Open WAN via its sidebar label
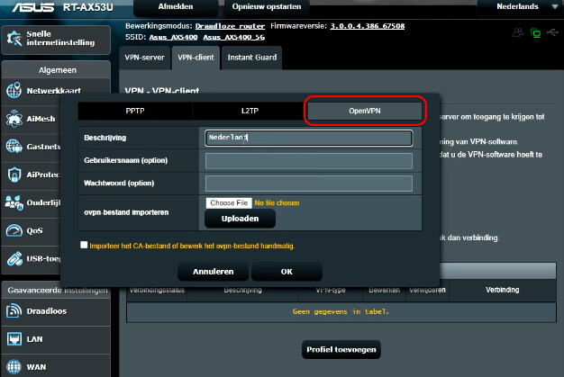 (x=36, y=367)
